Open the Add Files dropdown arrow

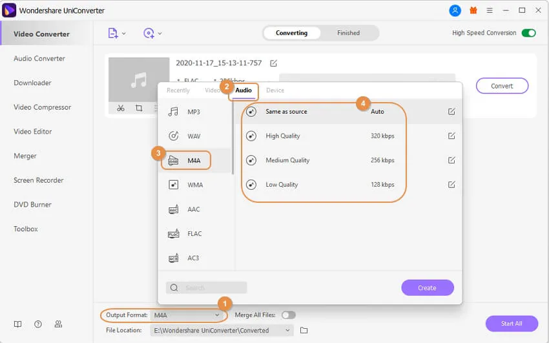tap(123, 34)
